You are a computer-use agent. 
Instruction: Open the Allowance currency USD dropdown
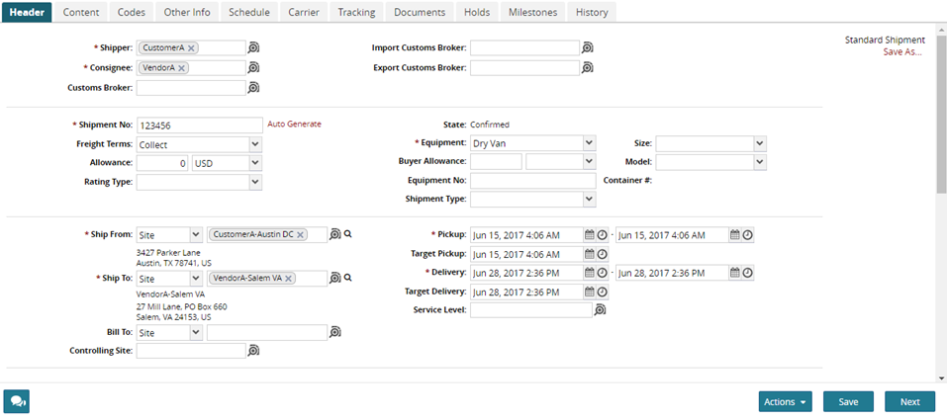tap(255, 163)
